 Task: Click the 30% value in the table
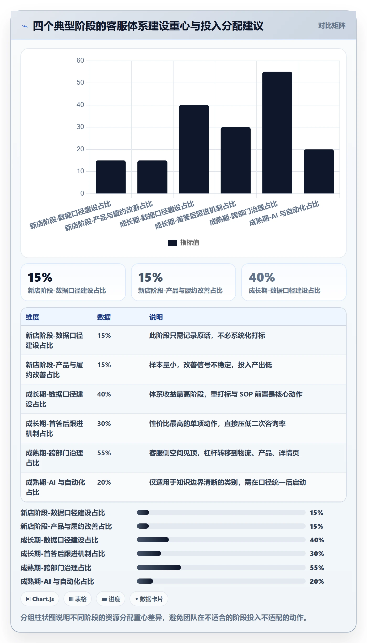(104, 424)
